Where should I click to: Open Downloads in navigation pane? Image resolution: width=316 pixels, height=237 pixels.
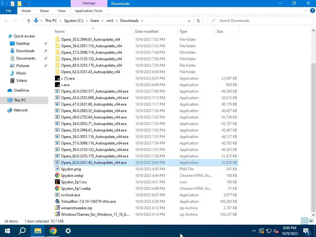[25, 51]
